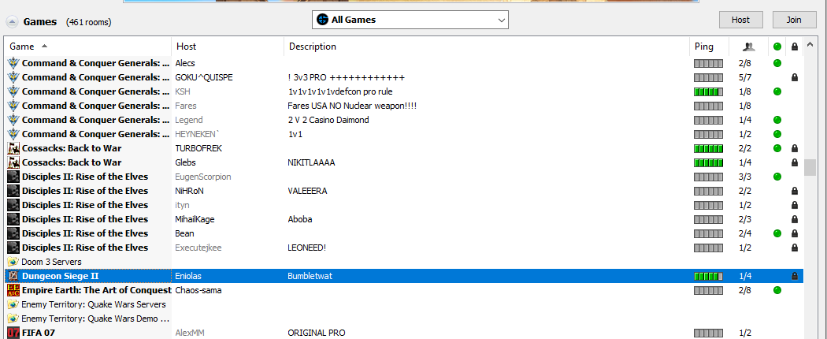
Task: Click lock icon in GOKU^QUISPE row
Action: [794, 77]
